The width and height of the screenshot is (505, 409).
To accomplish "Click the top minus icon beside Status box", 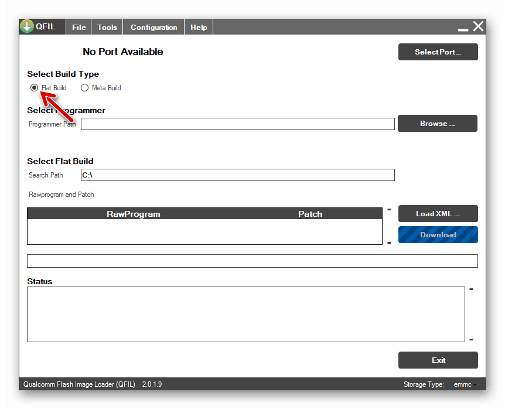I will (471, 289).
